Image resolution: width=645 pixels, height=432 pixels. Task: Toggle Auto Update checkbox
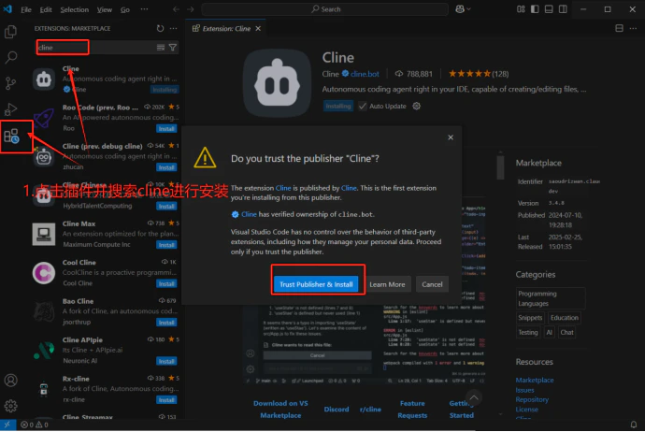pyautogui.click(x=363, y=107)
